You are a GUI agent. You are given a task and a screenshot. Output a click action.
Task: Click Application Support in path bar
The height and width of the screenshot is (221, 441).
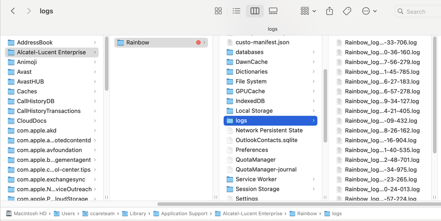pyautogui.click(x=181, y=213)
